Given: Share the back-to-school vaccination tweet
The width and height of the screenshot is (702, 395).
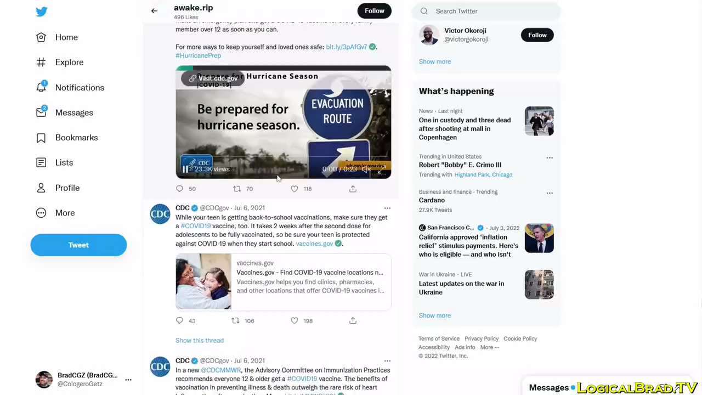Looking at the screenshot, I should coord(353,320).
